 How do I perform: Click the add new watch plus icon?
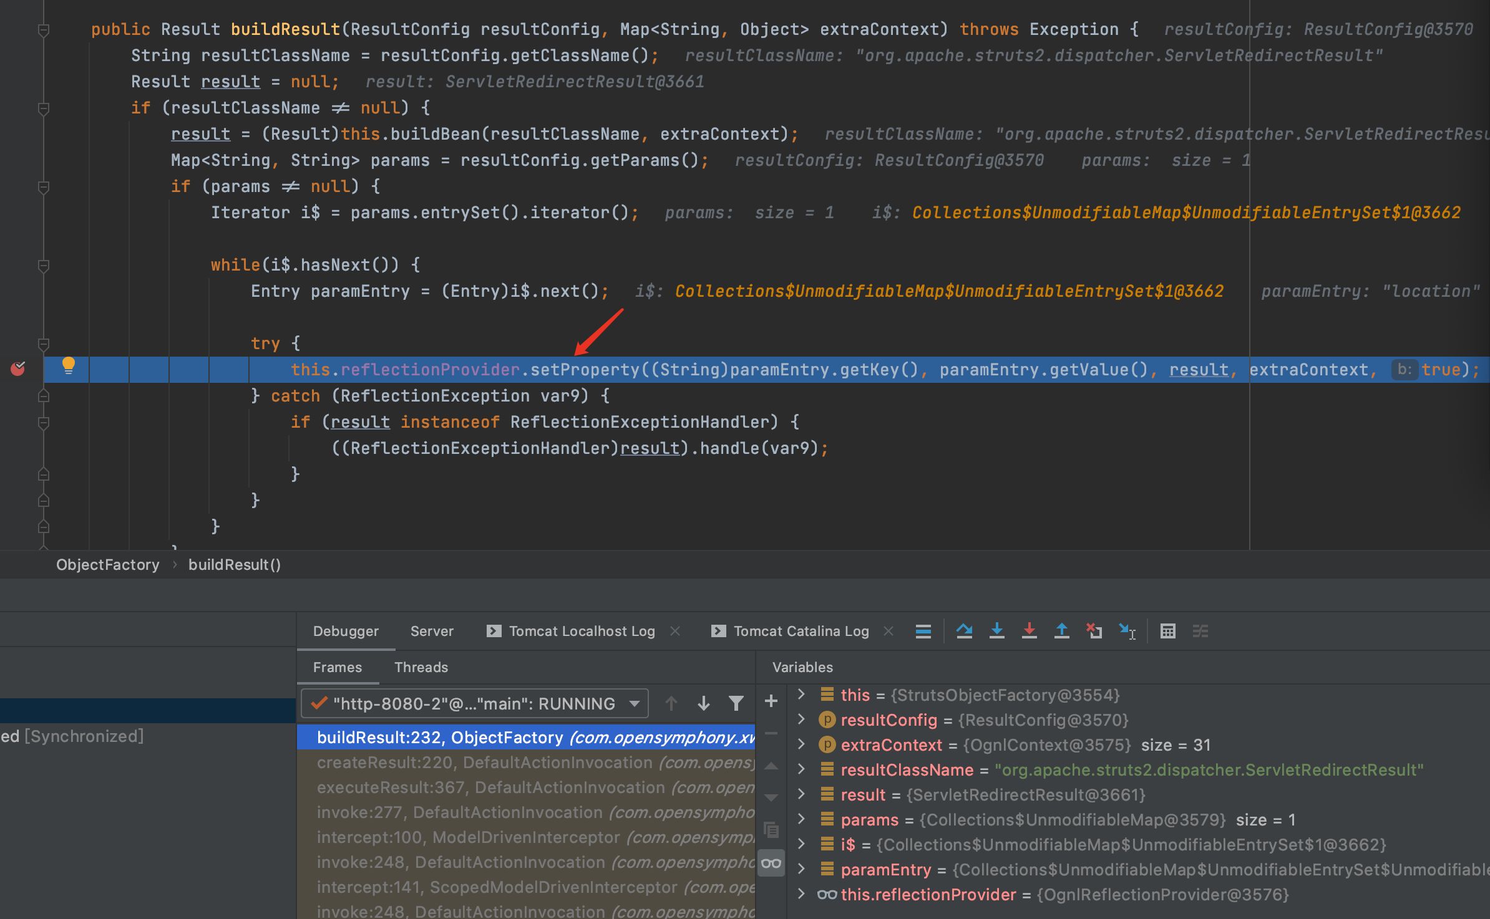click(771, 701)
